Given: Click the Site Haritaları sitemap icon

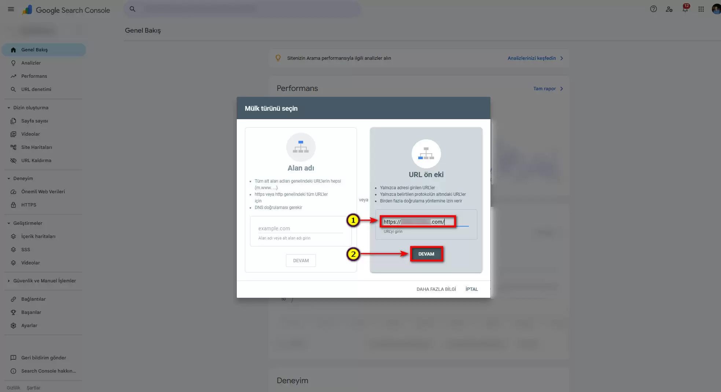Looking at the screenshot, I should (x=13, y=147).
